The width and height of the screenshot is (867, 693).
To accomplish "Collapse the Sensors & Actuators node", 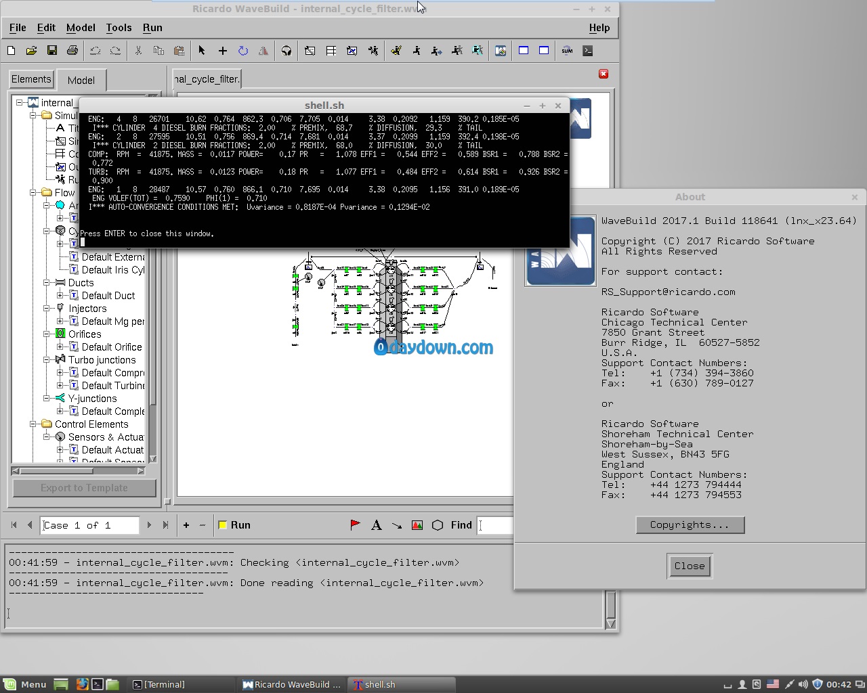I will coord(47,437).
